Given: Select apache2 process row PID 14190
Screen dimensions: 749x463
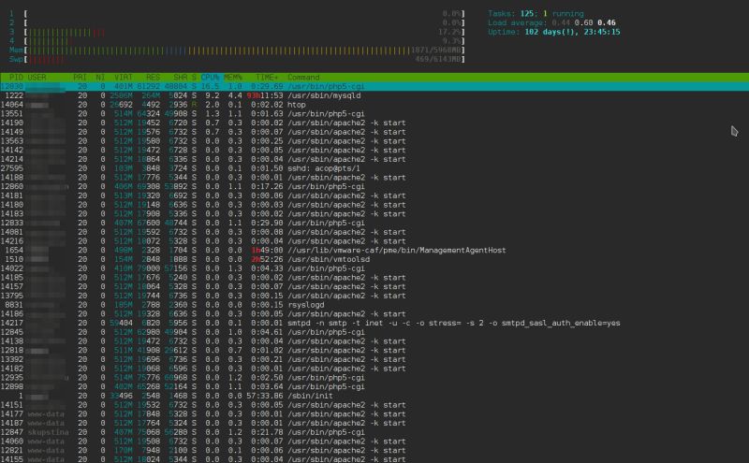Looking at the screenshot, I should point(374,123).
